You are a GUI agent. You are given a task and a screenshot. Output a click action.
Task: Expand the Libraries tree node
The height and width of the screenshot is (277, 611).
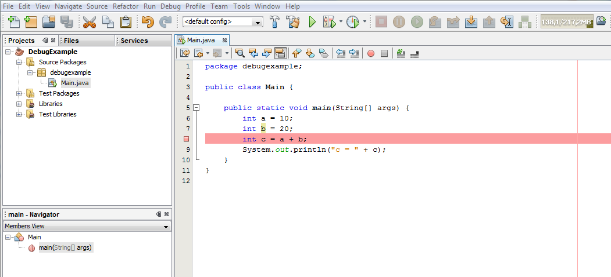pos(19,104)
